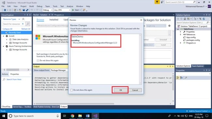This screenshot has width=212, height=119.
Task: Collapse the (Local) node in Cloud Explorer
Action: 4,36
